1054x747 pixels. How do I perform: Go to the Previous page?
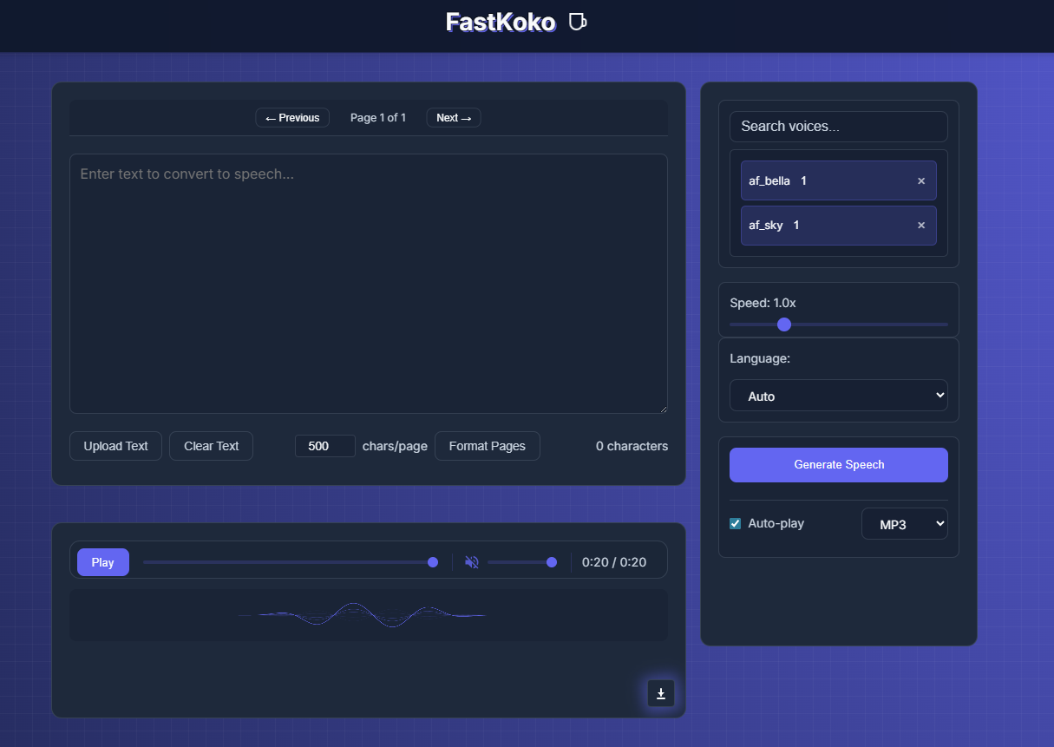coord(292,118)
